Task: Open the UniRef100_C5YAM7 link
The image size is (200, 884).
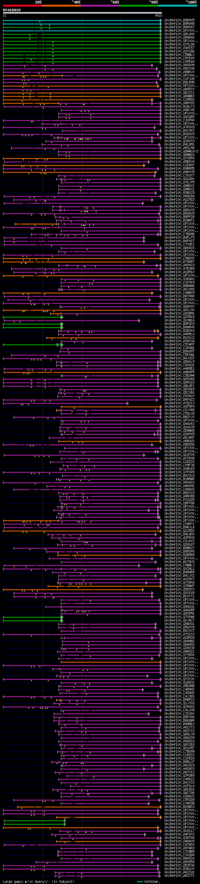Action: coord(179,345)
